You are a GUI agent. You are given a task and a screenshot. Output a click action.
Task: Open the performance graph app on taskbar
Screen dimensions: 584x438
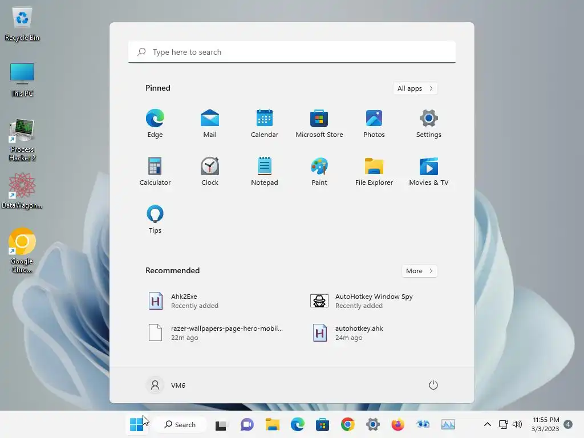448,424
